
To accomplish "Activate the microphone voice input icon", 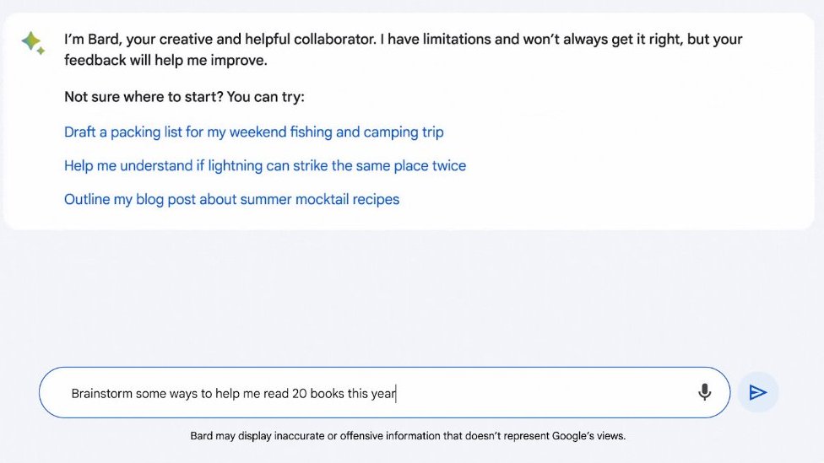I will coord(704,392).
